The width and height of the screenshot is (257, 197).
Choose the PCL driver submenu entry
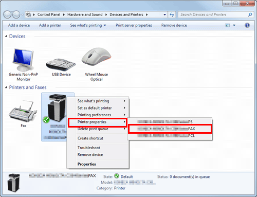click(170, 136)
